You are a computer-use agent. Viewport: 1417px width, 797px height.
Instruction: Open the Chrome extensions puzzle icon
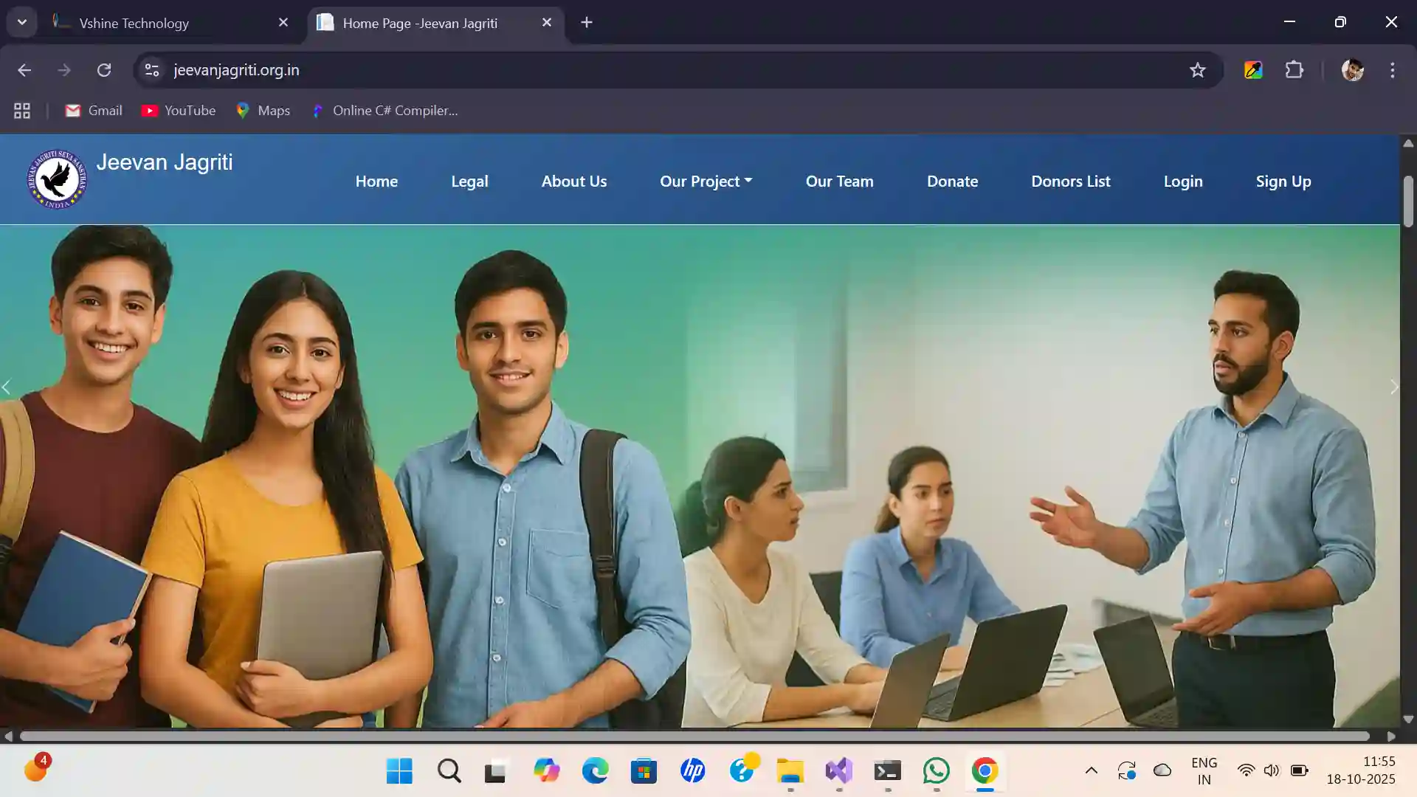[x=1294, y=70]
